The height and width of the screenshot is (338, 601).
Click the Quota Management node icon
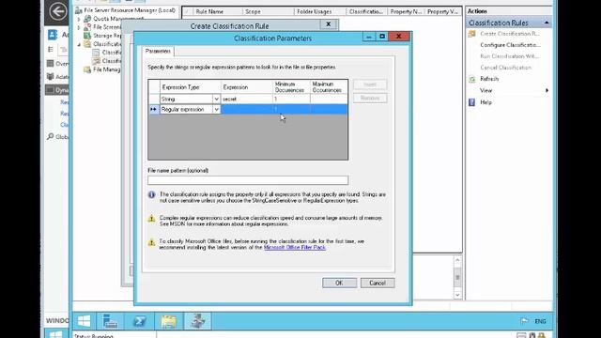(87, 19)
